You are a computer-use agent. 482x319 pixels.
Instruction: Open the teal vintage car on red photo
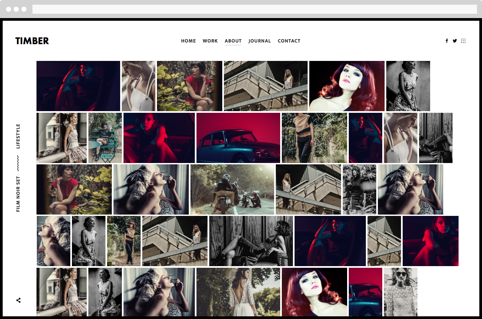tap(238, 138)
